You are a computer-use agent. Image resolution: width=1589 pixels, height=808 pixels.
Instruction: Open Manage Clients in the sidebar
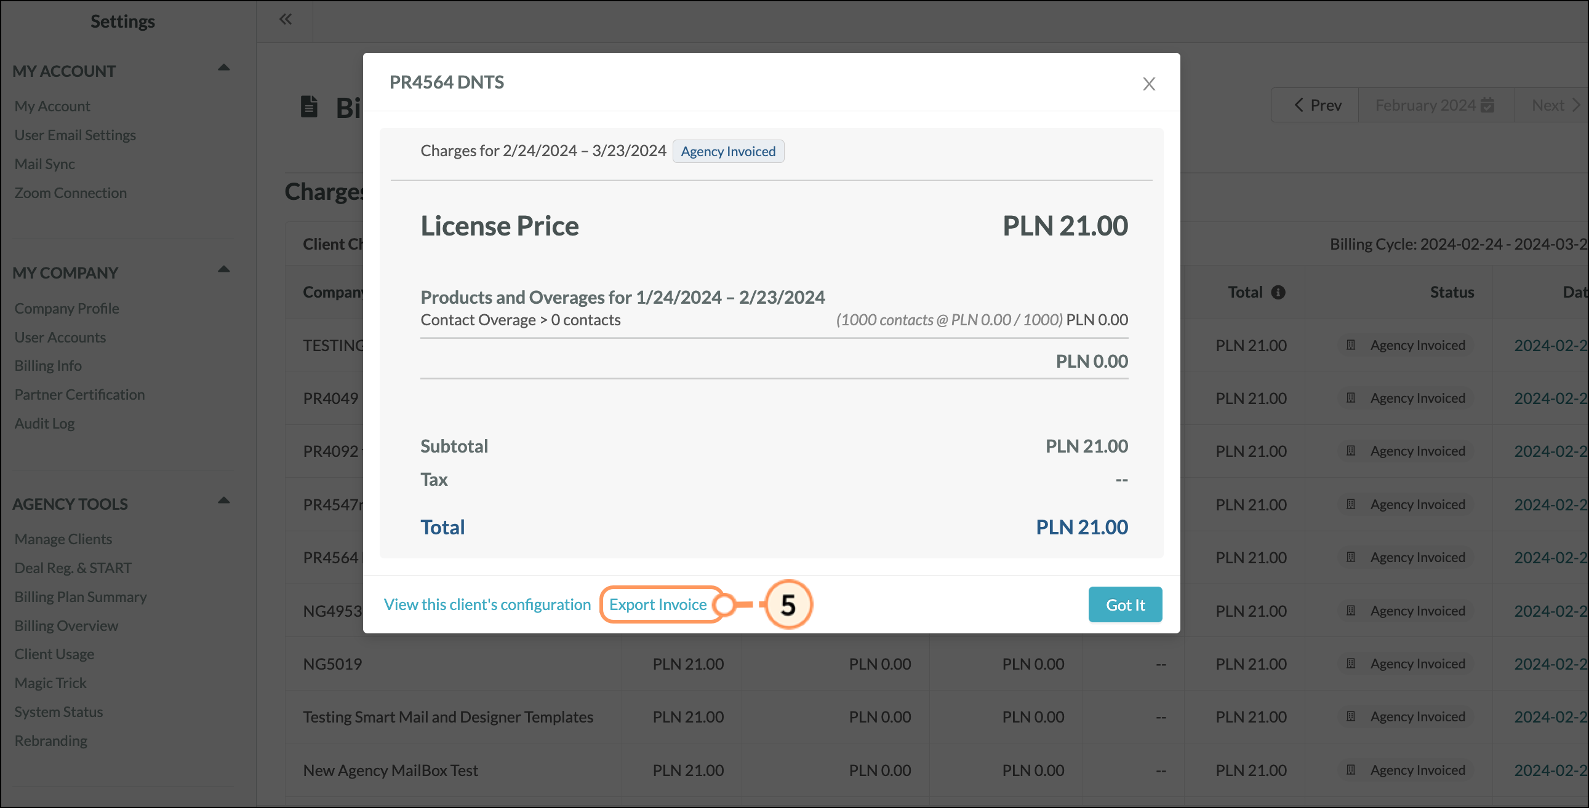click(x=63, y=539)
